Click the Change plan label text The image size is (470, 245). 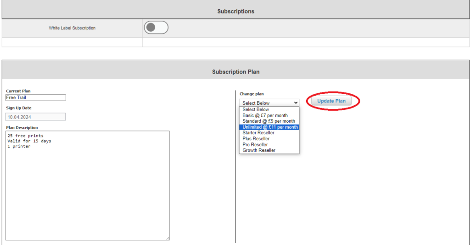click(252, 94)
